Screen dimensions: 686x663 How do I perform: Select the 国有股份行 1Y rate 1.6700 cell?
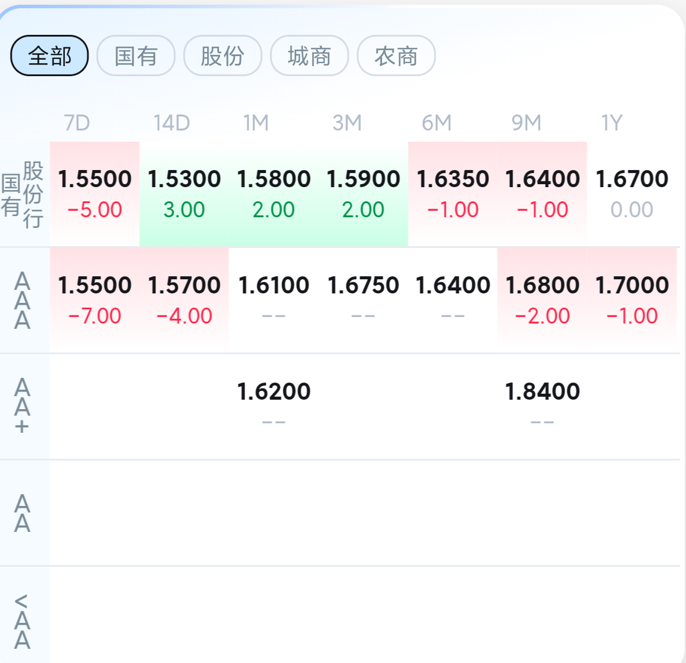pyautogui.click(x=632, y=194)
